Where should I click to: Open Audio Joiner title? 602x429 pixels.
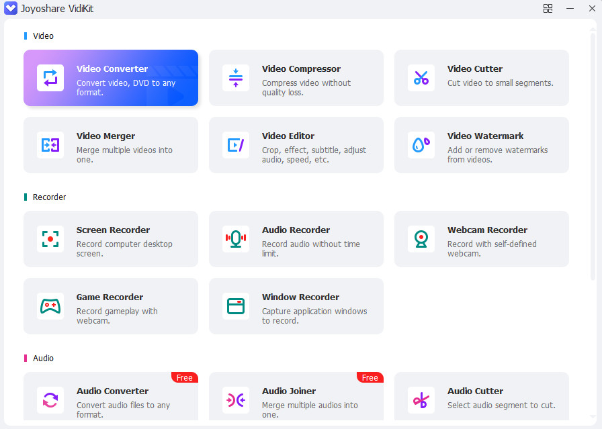[x=289, y=391]
